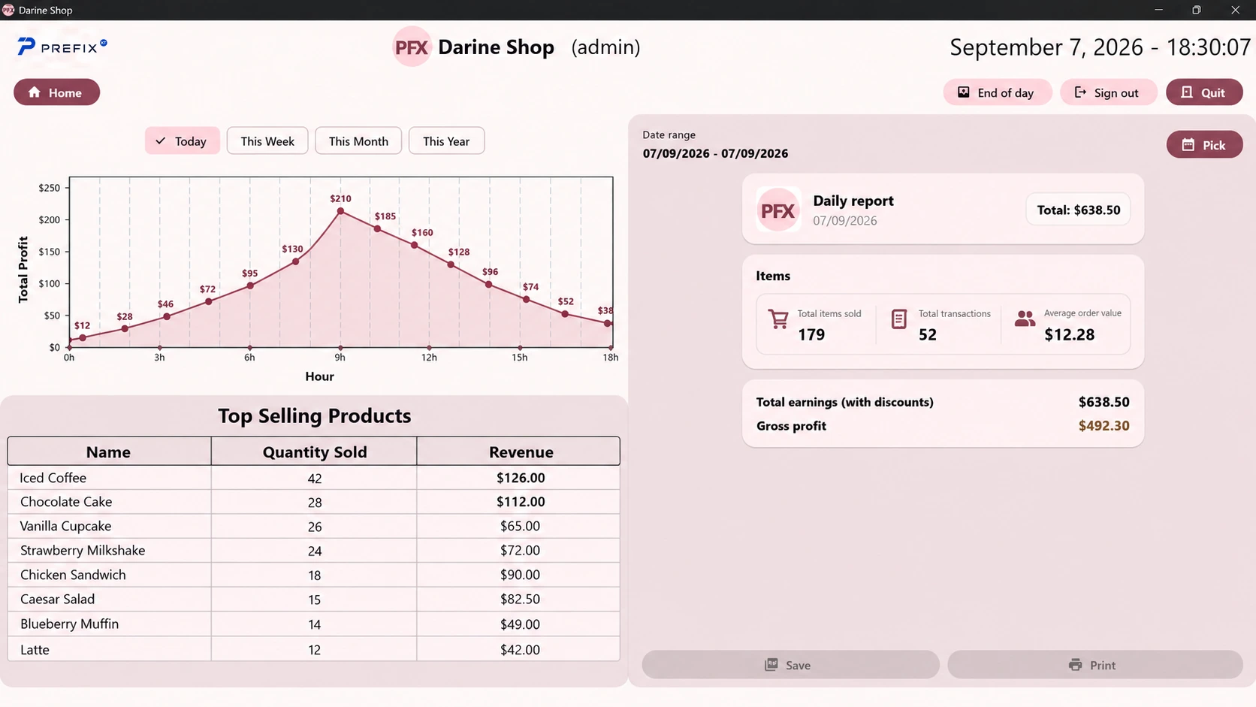Image resolution: width=1256 pixels, height=707 pixels.
Task: Switch chart to This Week
Action: pos(267,140)
